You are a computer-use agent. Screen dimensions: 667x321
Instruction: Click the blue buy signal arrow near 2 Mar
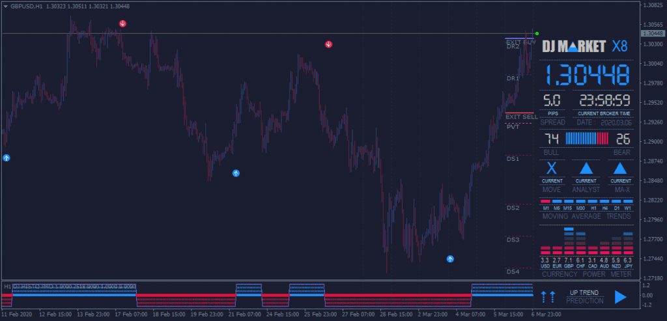click(x=450, y=258)
